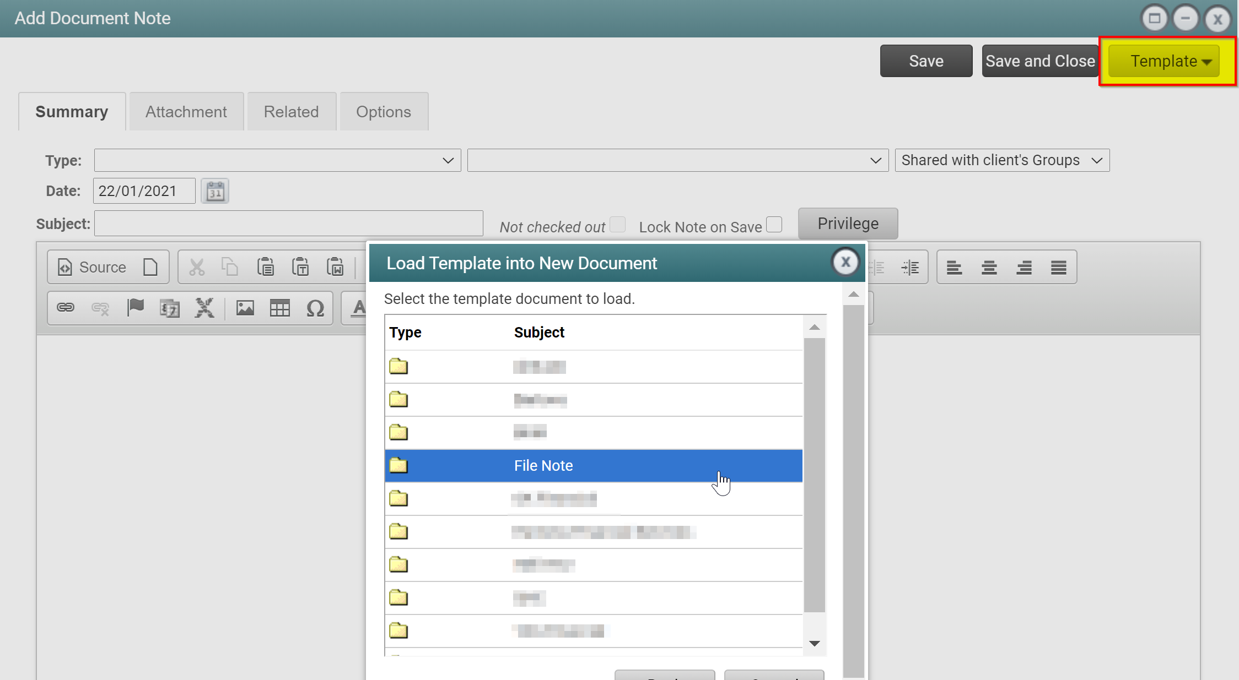Center align text via toolbar icon
This screenshot has height=680, width=1239.
point(989,268)
